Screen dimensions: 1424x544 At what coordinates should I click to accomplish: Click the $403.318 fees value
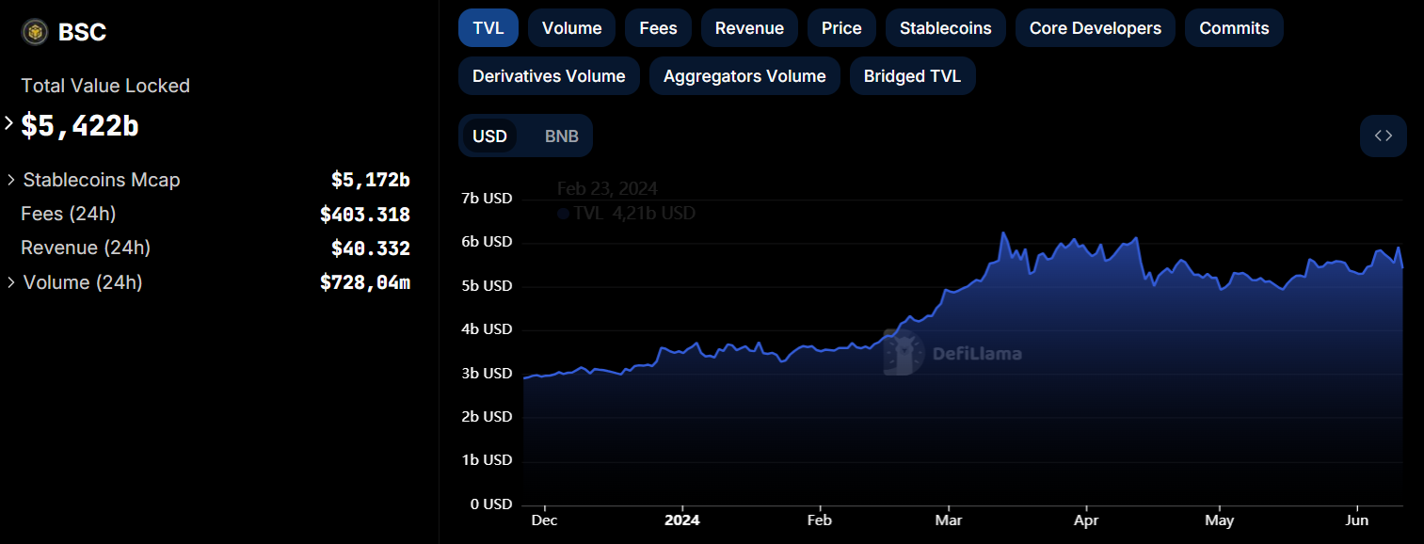coord(365,215)
